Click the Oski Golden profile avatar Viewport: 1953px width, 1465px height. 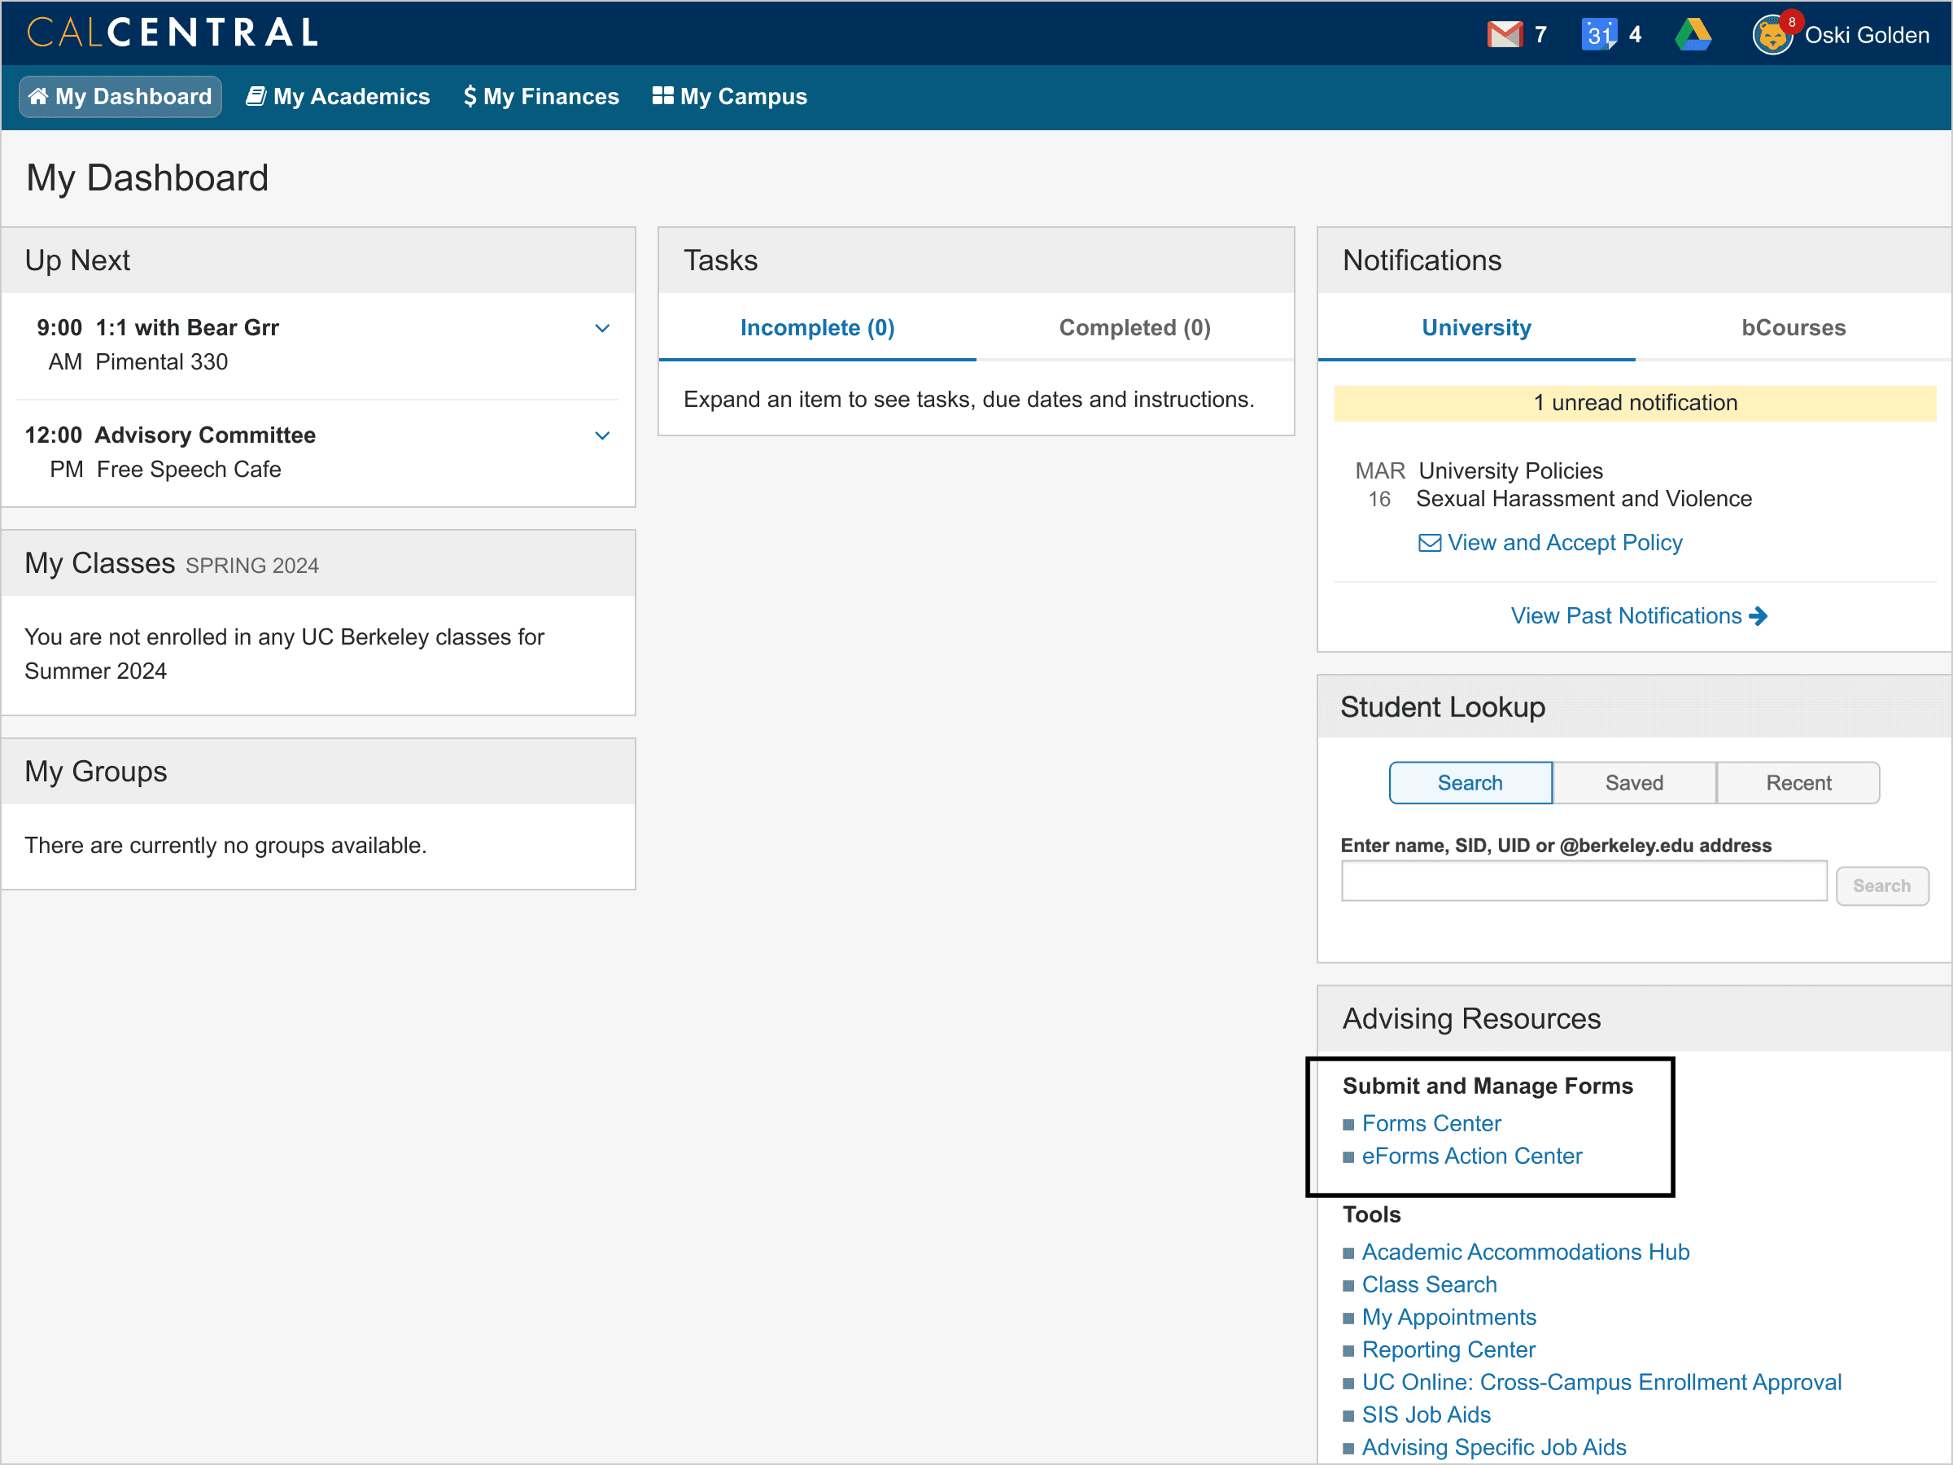pyautogui.click(x=1772, y=35)
